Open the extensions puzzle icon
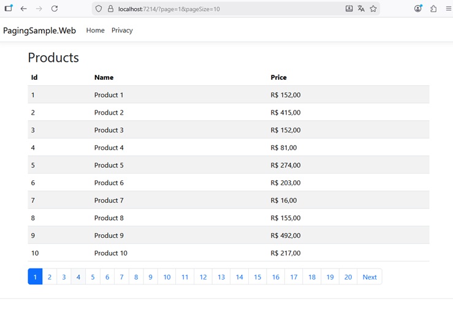The image size is (453, 309). 433,9
